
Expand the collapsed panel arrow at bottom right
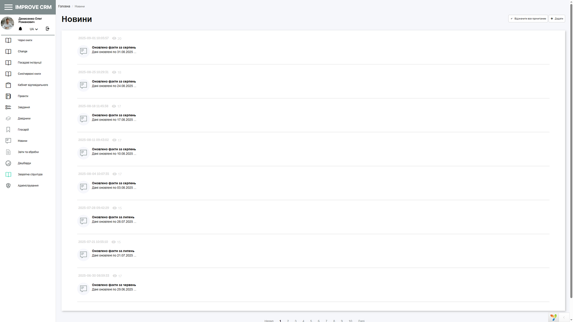564,318
